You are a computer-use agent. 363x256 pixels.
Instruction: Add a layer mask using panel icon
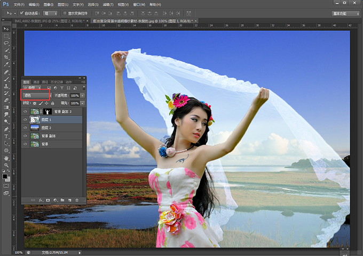tap(48, 200)
